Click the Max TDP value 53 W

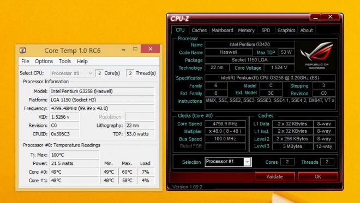[x=286, y=52]
